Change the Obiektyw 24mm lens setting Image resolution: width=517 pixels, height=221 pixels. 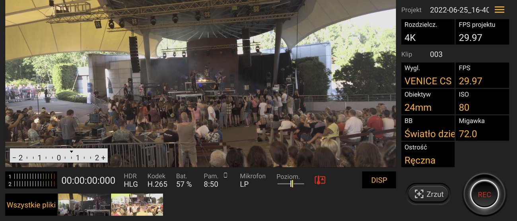tap(428, 102)
